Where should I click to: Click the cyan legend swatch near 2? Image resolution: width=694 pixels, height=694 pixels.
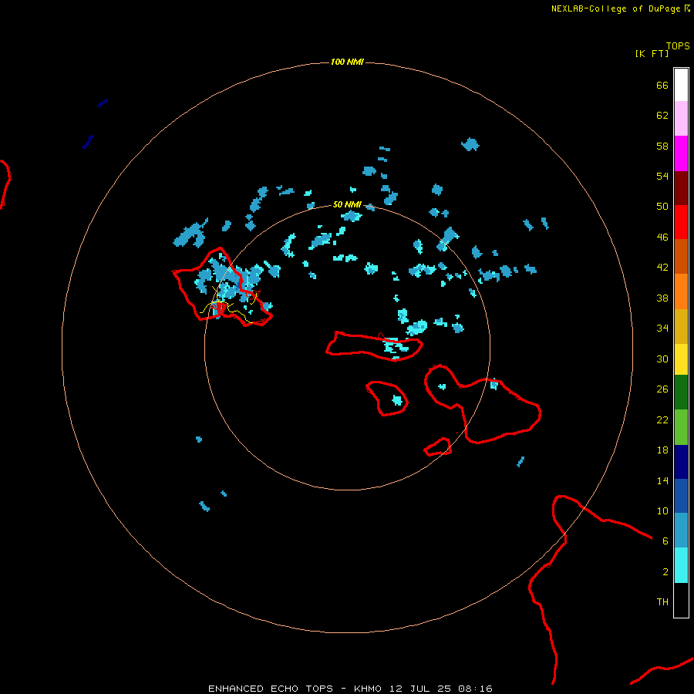pyautogui.click(x=681, y=565)
